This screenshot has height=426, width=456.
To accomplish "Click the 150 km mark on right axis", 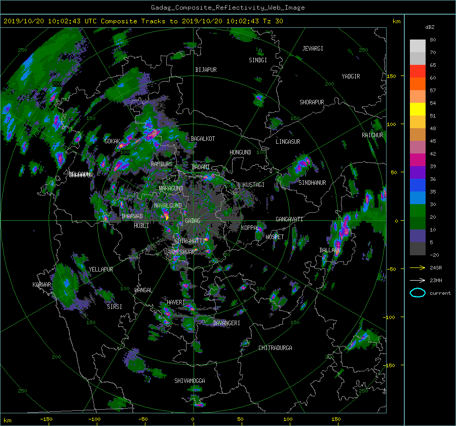I will [x=392, y=76].
